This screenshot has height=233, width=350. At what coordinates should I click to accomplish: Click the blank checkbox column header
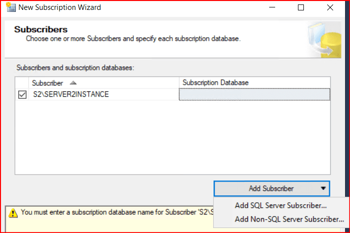(22, 83)
